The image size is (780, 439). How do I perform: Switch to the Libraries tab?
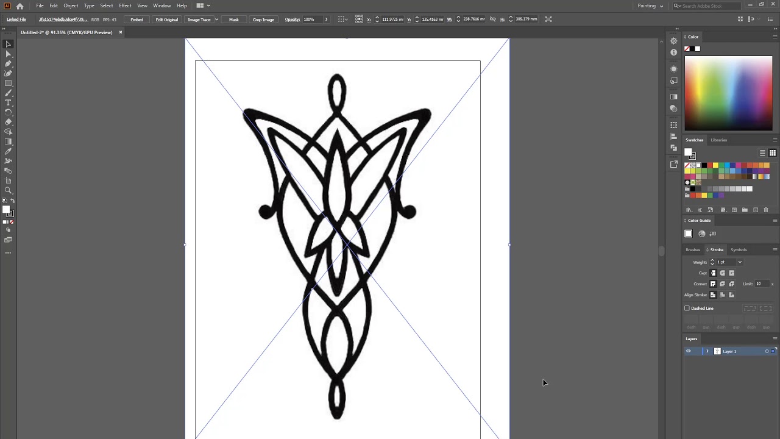pos(718,140)
